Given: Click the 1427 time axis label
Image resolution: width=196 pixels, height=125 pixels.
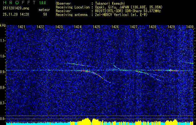Looking at the screenshot, I should (x=134, y=27).
